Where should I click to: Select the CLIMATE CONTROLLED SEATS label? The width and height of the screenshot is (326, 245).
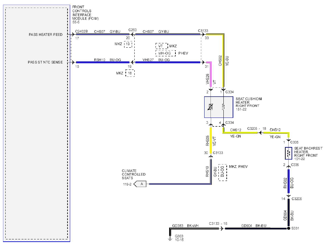pyautogui.click(x=133, y=174)
